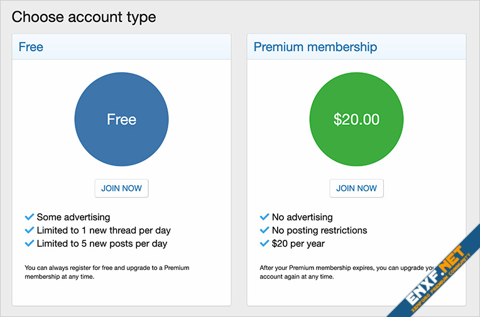Select the Free panel header
480x317 pixels.
(x=121, y=47)
